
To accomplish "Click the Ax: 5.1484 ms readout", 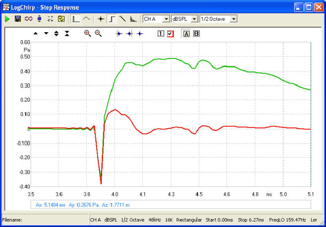I will (x=51, y=205).
